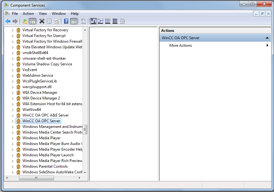Screen dimensions: 274x192
Task: Open the Action menu
Action: tap(28, 14)
